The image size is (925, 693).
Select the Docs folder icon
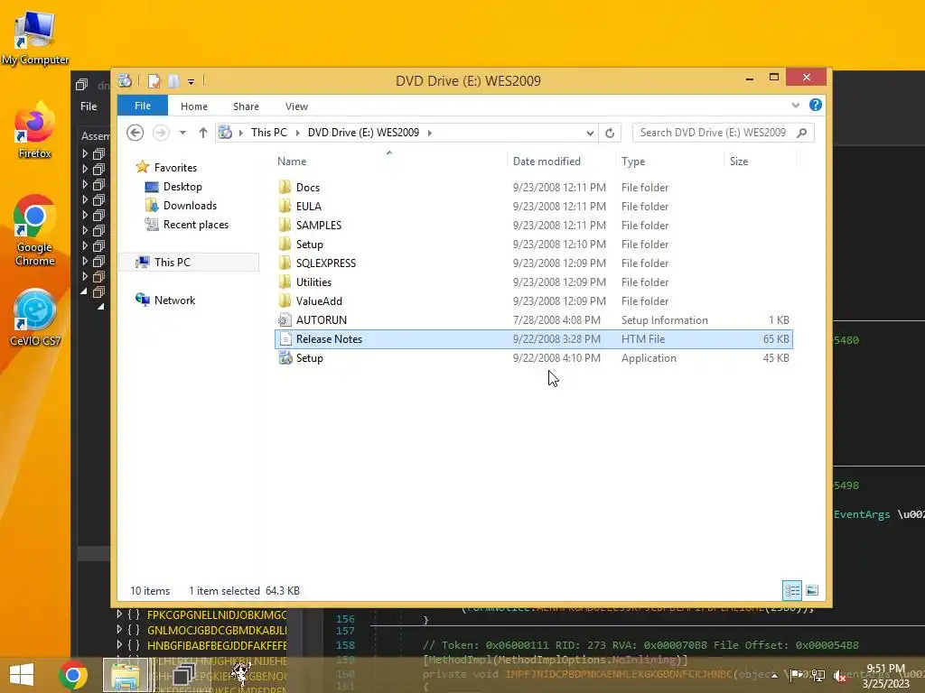pos(285,188)
